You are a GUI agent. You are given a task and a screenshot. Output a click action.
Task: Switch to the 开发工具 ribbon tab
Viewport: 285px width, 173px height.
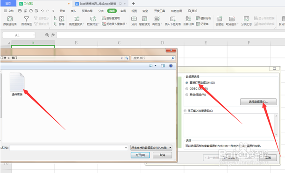pyautogui.click(x=159, y=11)
